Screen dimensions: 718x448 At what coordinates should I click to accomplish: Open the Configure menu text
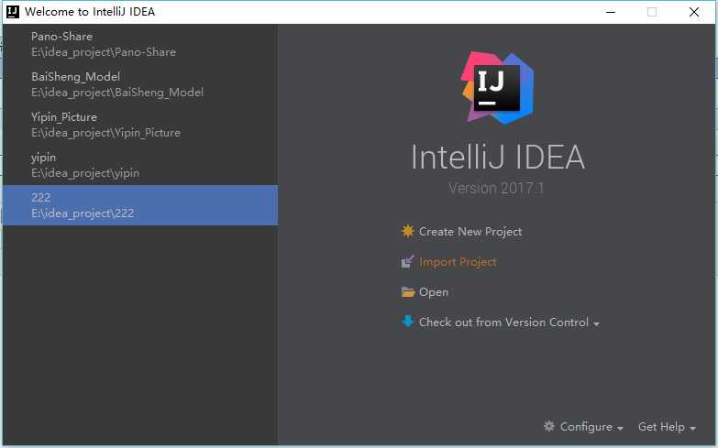(586, 427)
